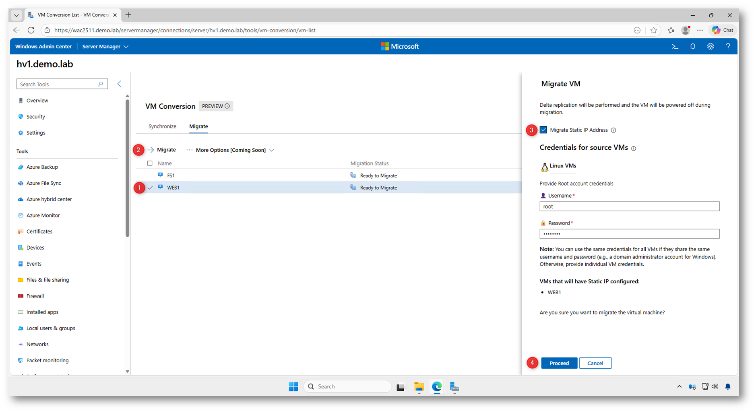Switch to the Synchronize tab
The height and width of the screenshot is (413, 756).
[x=162, y=126]
